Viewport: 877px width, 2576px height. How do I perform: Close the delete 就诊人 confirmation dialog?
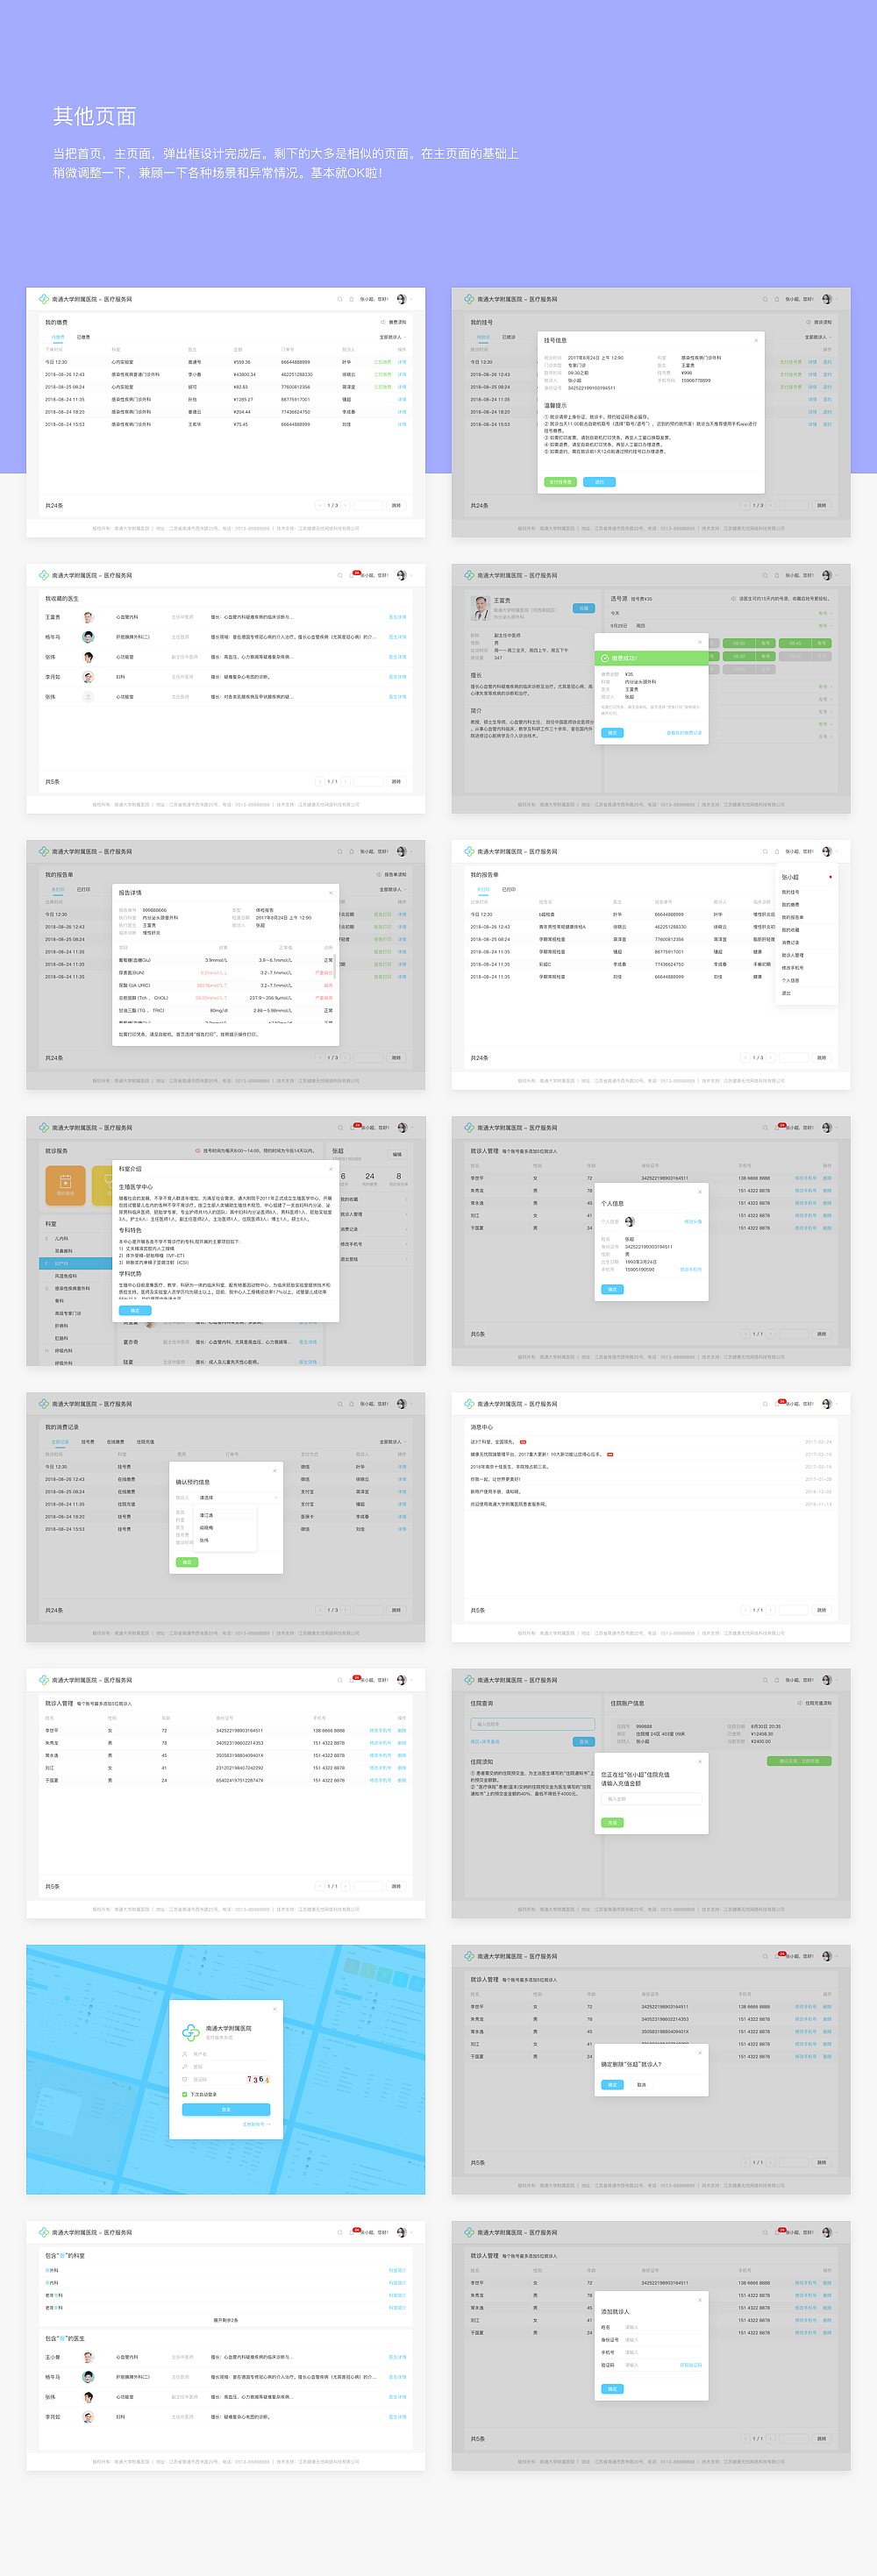[x=699, y=2053]
